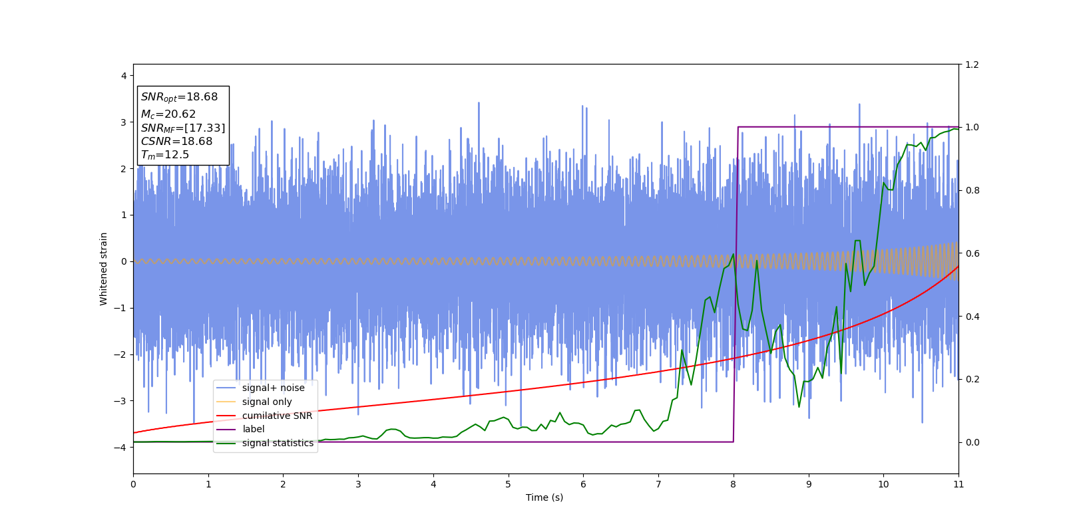Click the purple label step rise at 8 seconds
This screenshot has height=532, width=1065.
(736, 285)
